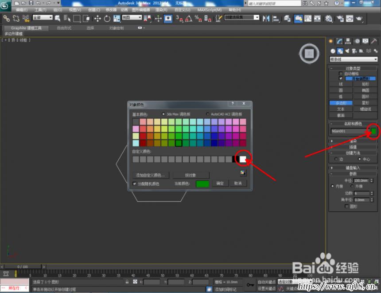
Task: Select 3ds Max palette radio button
Action: point(163,114)
